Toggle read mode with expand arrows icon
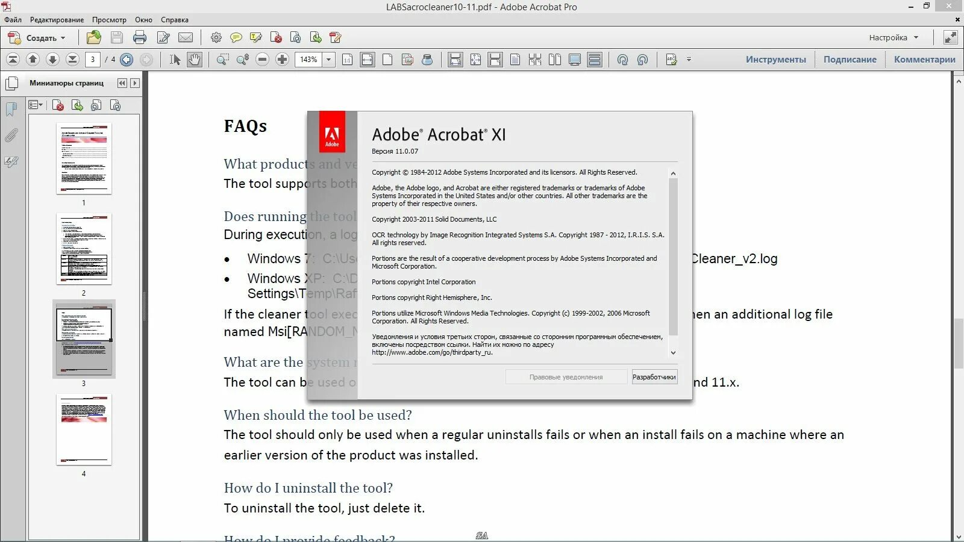964x542 pixels. pyautogui.click(x=950, y=37)
